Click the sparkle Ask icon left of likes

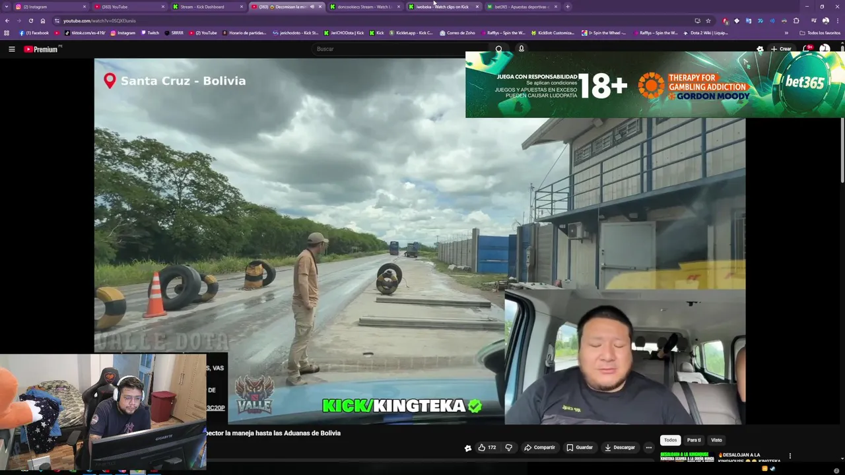(468, 448)
